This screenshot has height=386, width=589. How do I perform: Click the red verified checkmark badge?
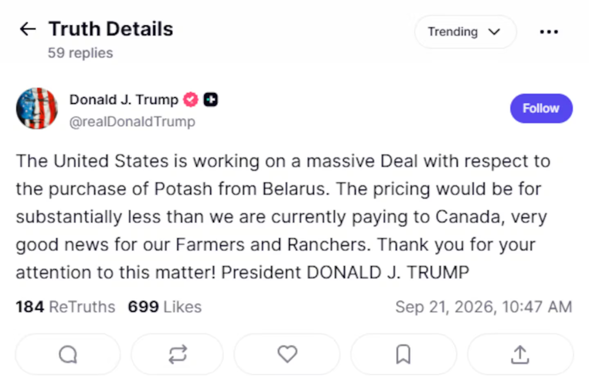point(191,100)
